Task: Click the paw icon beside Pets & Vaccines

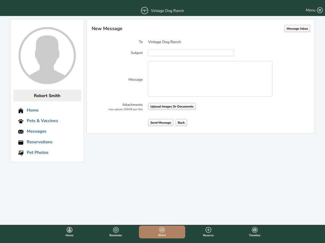Action: [21, 121]
